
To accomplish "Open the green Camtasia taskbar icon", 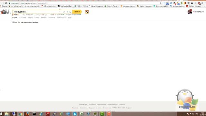I will pyautogui.click(x=102, y=114).
